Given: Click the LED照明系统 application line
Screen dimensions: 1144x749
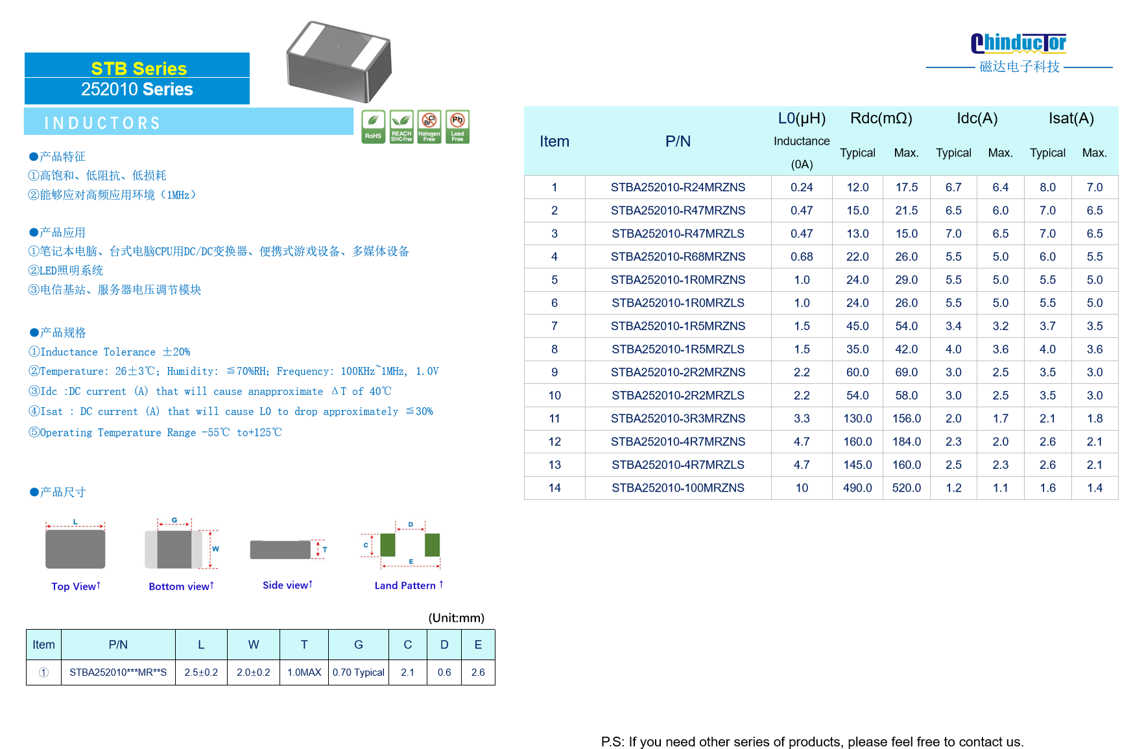Looking at the screenshot, I should click(x=66, y=270).
